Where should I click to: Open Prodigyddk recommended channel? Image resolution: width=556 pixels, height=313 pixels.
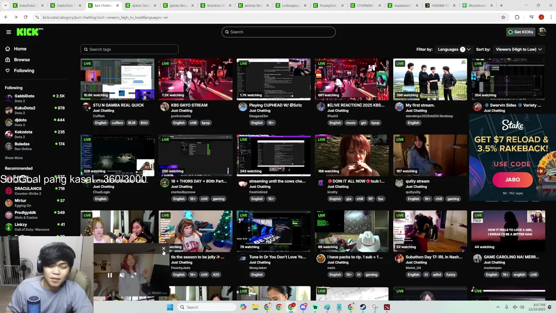coord(35,215)
